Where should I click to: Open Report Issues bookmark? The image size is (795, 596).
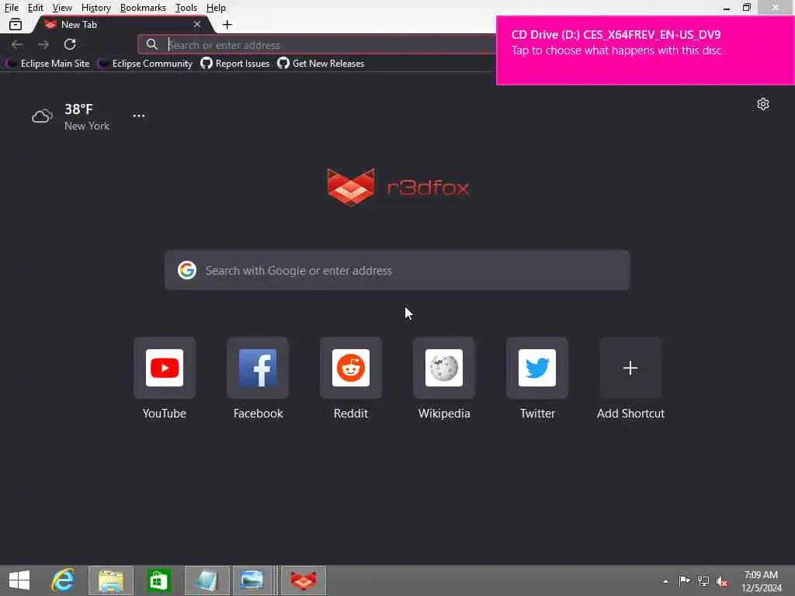tap(234, 64)
